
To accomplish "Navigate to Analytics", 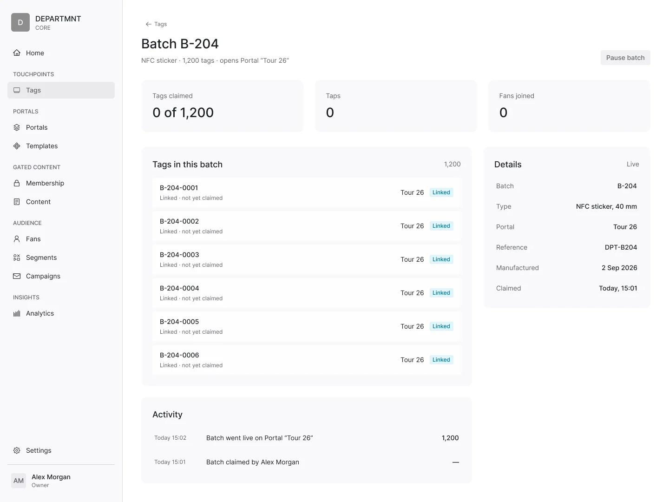I will click(x=61, y=313).
